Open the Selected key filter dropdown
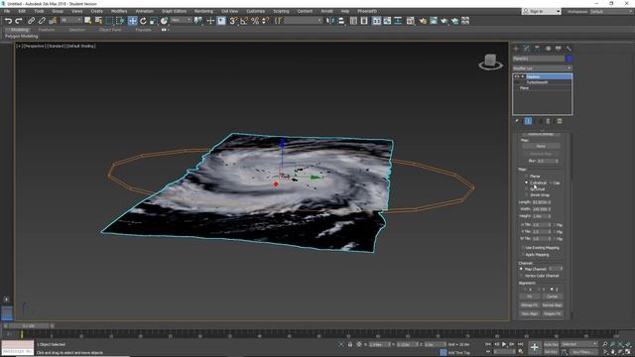Image resolution: width=635 pixels, height=357 pixels. click(x=579, y=344)
